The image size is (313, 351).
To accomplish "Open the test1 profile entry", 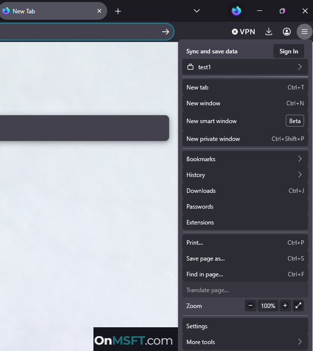I will coord(245,67).
